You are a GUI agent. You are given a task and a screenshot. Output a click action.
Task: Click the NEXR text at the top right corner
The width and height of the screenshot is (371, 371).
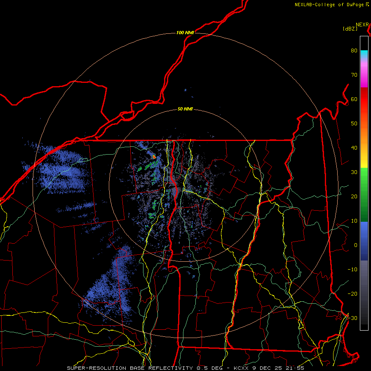pos(362,25)
